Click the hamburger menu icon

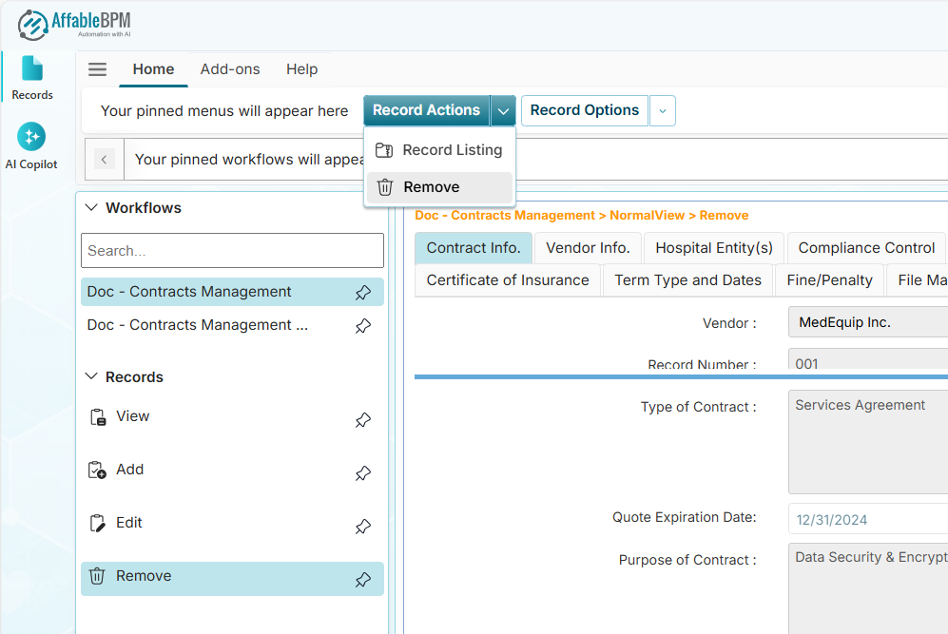97,69
